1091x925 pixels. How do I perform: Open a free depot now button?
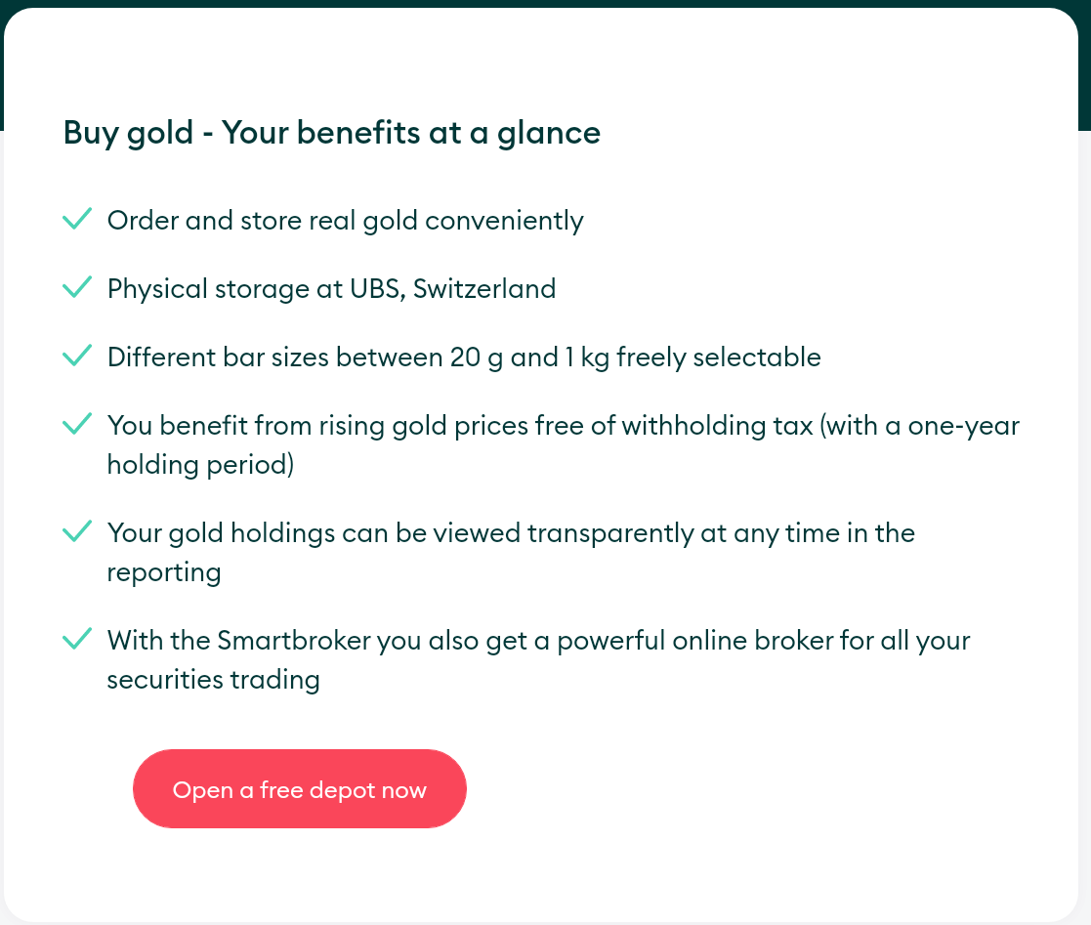tap(299, 788)
